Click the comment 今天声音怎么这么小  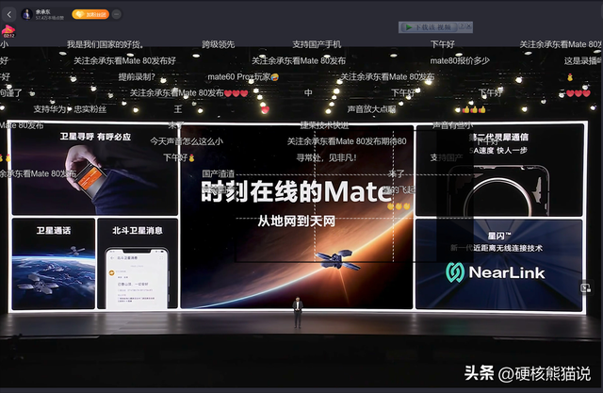tap(187, 141)
